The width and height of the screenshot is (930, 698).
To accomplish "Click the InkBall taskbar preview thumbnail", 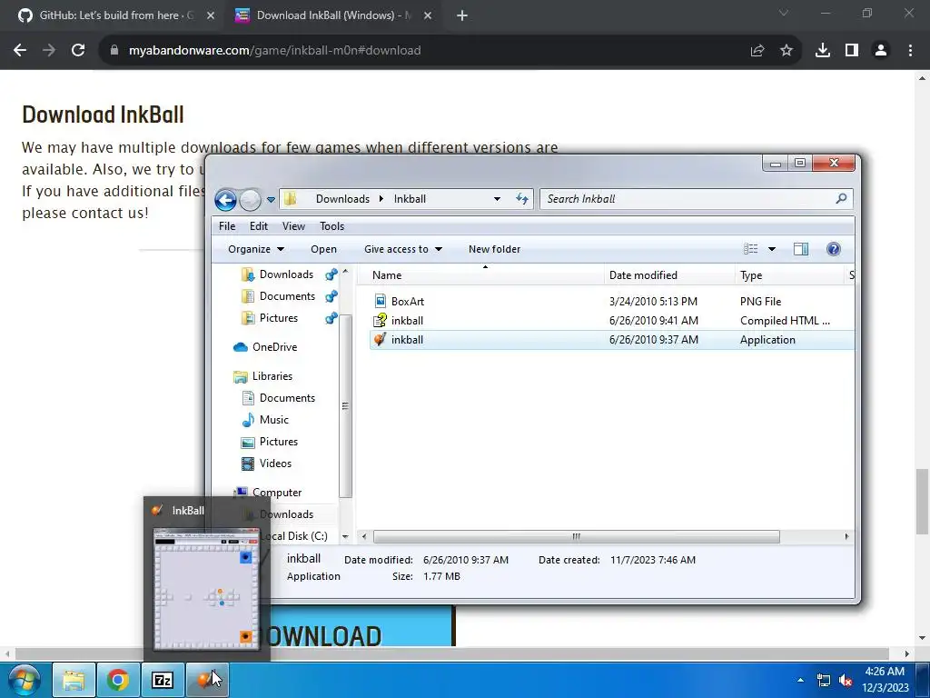I will [x=206, y=589].
